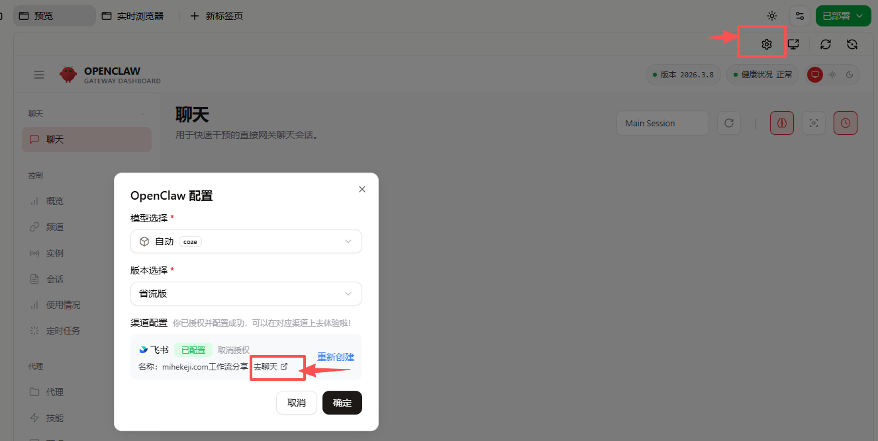Open the sliders settings button in top bar
This screenshot has height=441, width=878.
(x=800, y=16)
